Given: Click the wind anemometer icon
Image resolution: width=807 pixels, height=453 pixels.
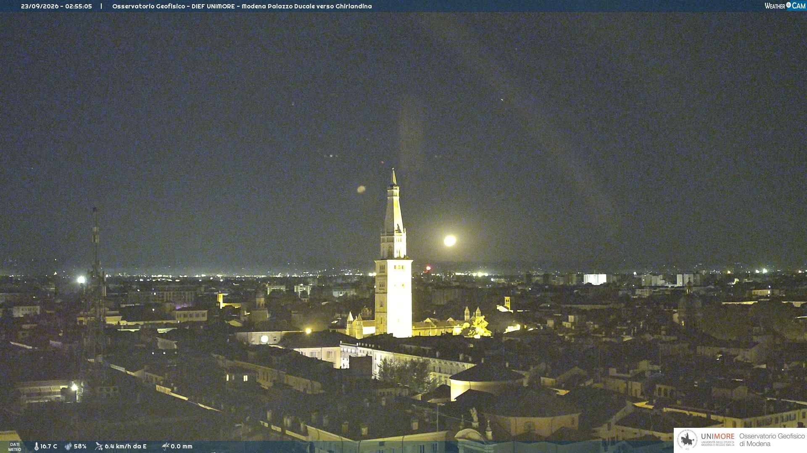Looking at the screenshot, I should (99, 446).
